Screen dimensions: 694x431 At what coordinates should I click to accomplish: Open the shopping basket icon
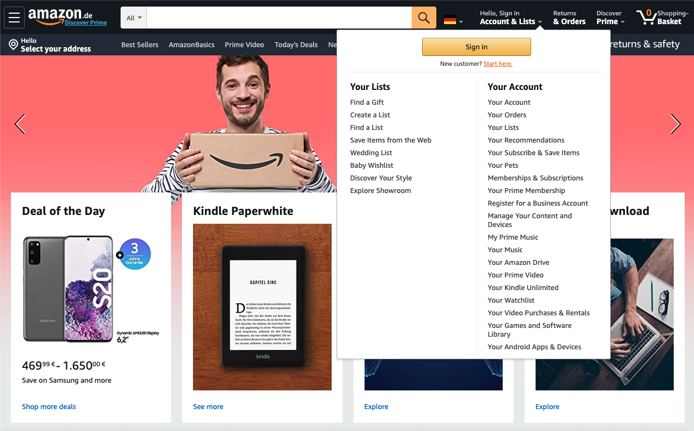[x=646, y=18]
